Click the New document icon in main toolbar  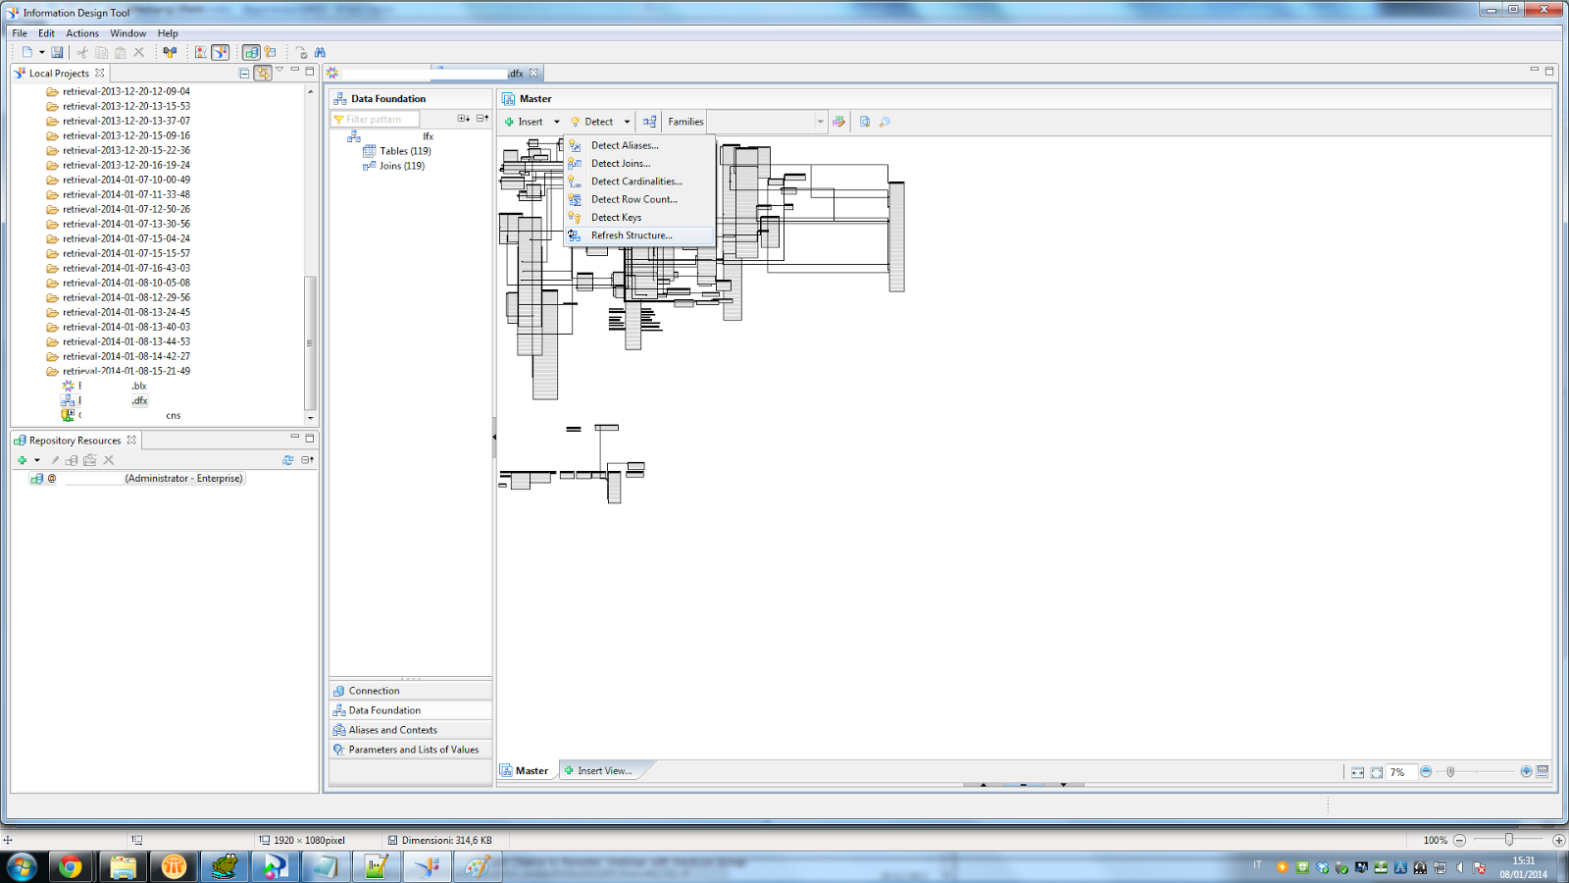26,52
